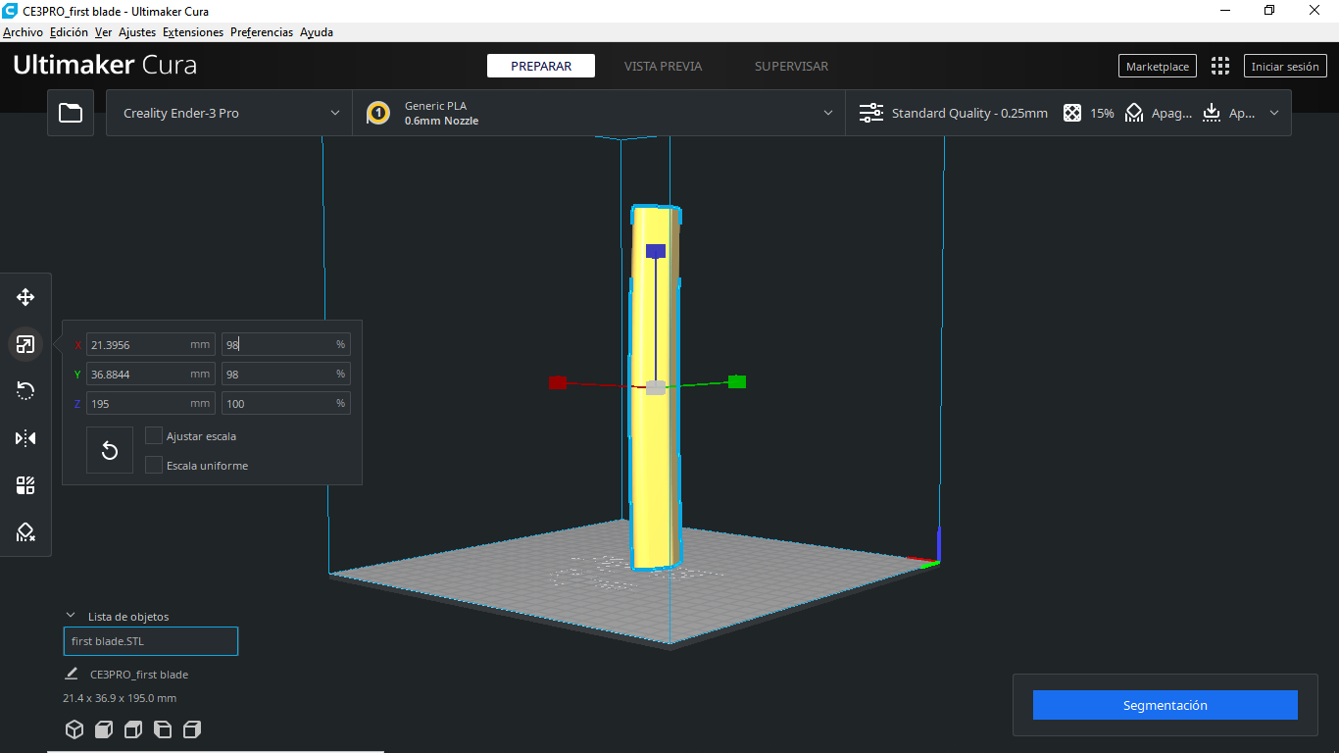
Task: Click the support setting icon
Action: tap(1134, 113)
